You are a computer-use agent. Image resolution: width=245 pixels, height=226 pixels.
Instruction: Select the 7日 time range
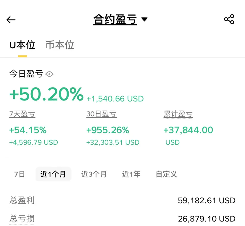(20, 174)
